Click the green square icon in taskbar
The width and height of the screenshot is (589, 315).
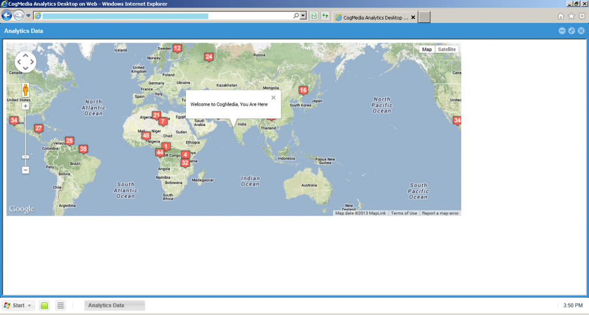pos(44,306)
